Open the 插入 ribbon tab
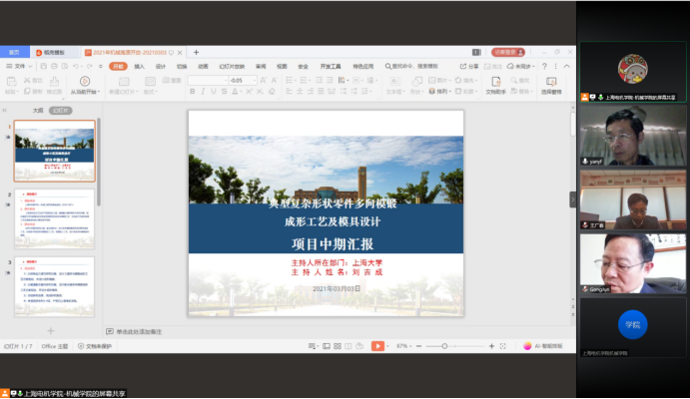Image resolution: width=690 pixels, height=399 pixels. [x=140, y=66]
